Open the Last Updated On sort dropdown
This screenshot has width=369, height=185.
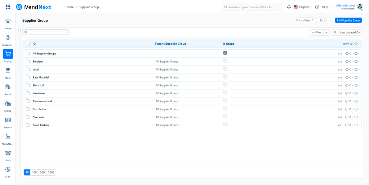click(x=350, y=33)
